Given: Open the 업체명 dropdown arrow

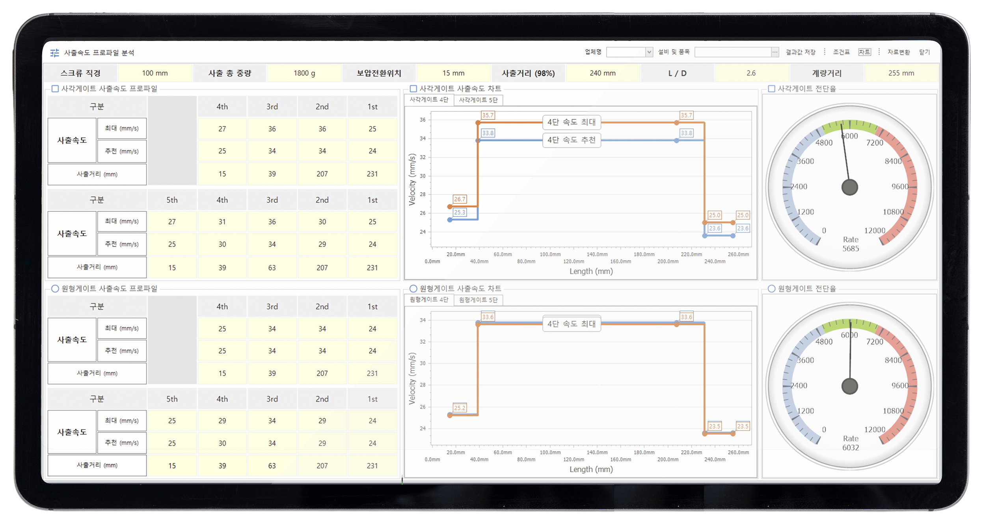Looking at the screenshot, I should pyautogui.click(x=649, y=52).
